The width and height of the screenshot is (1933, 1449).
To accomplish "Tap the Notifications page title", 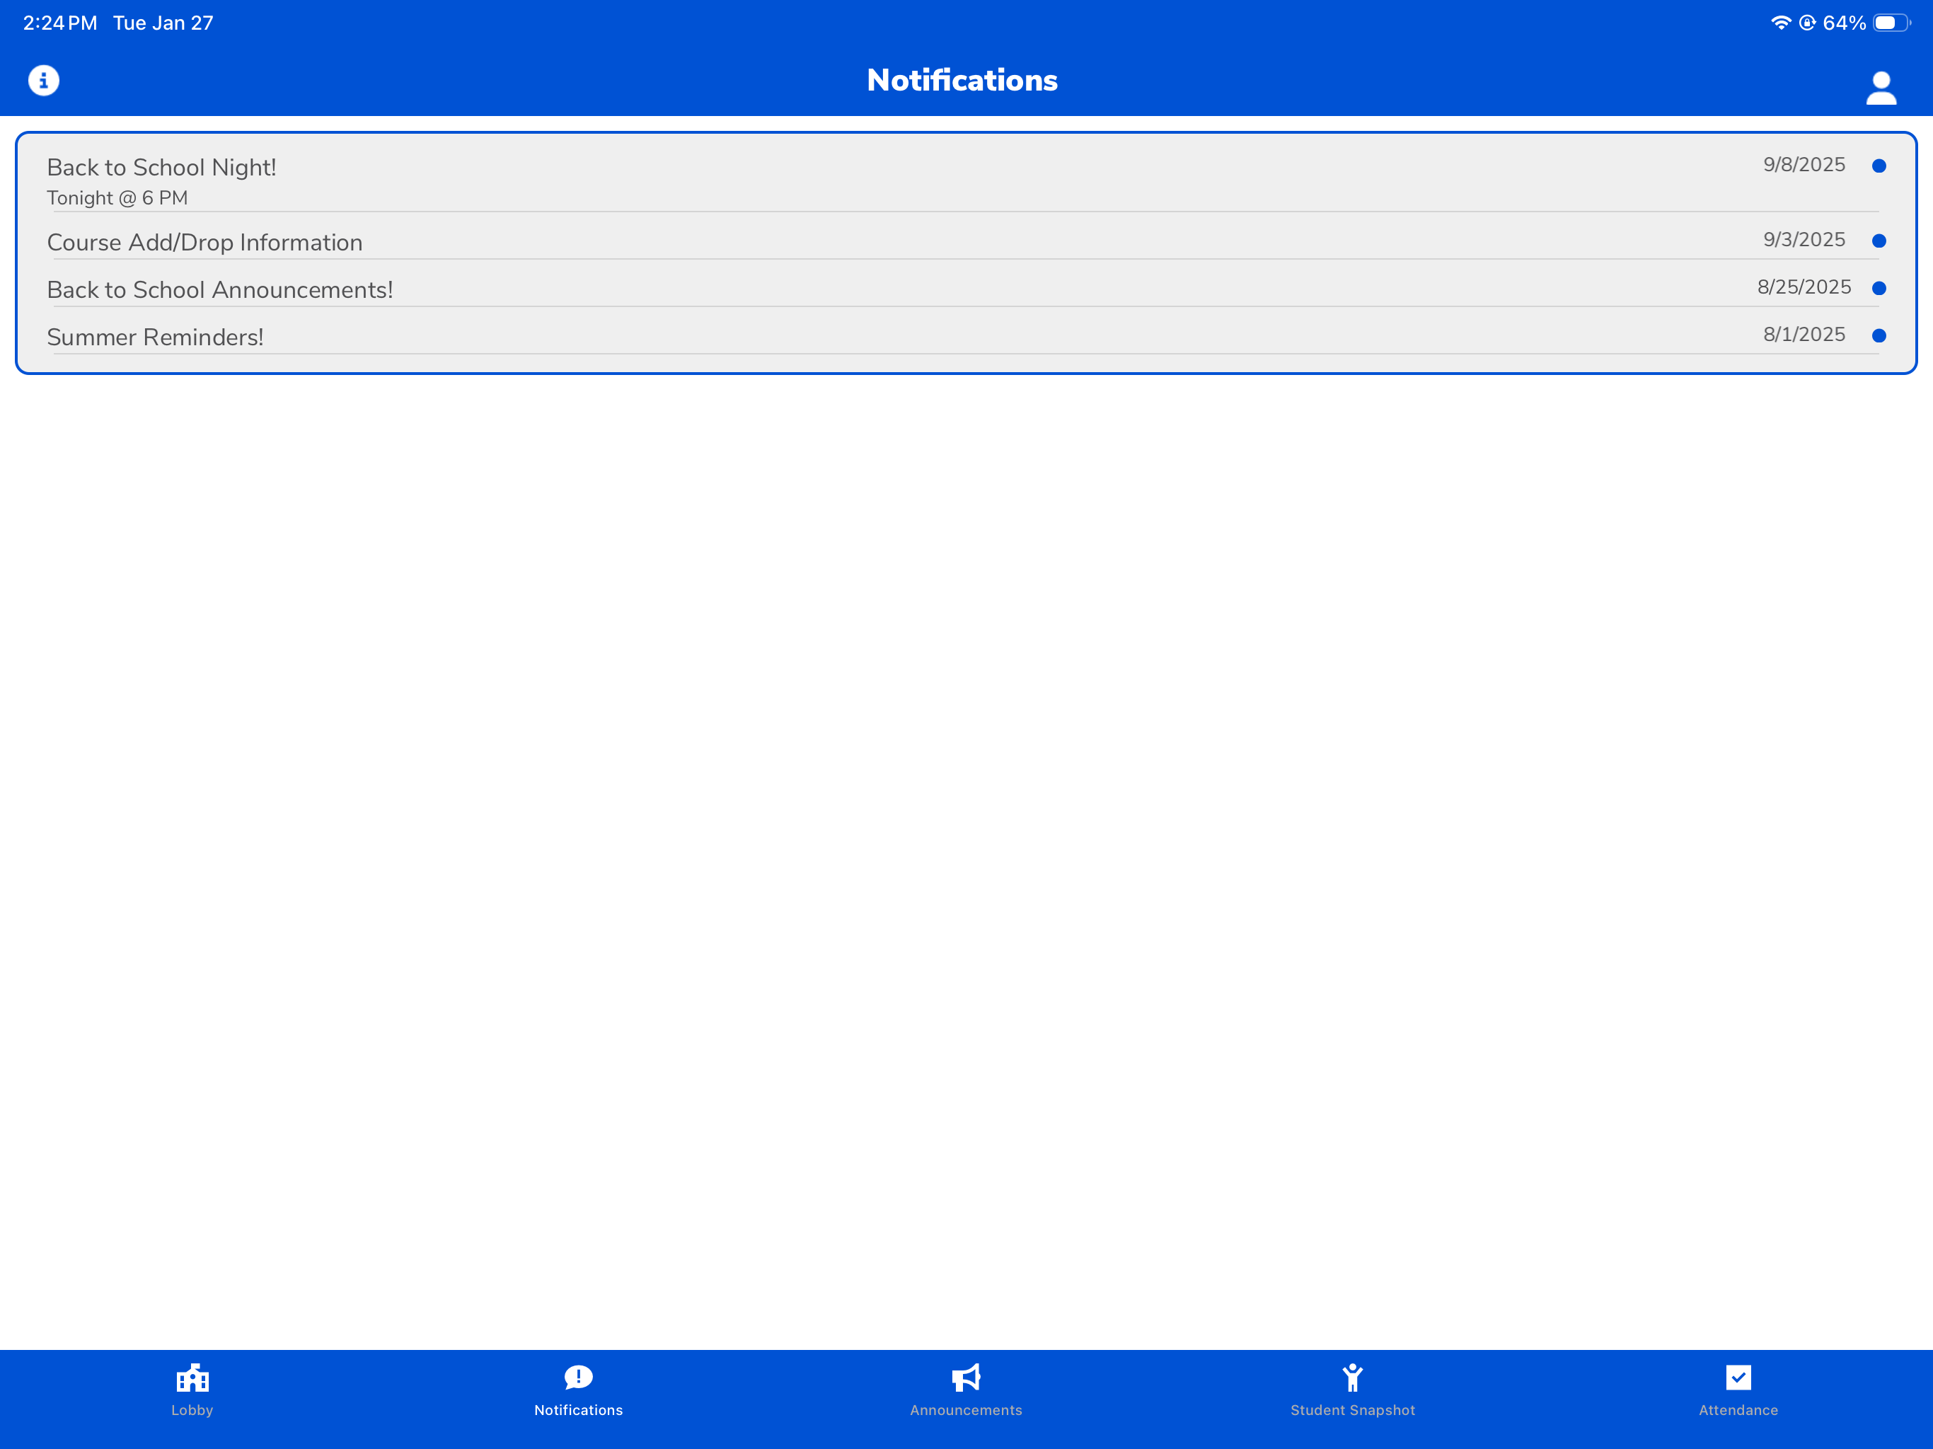I will (x=962, y=81).
